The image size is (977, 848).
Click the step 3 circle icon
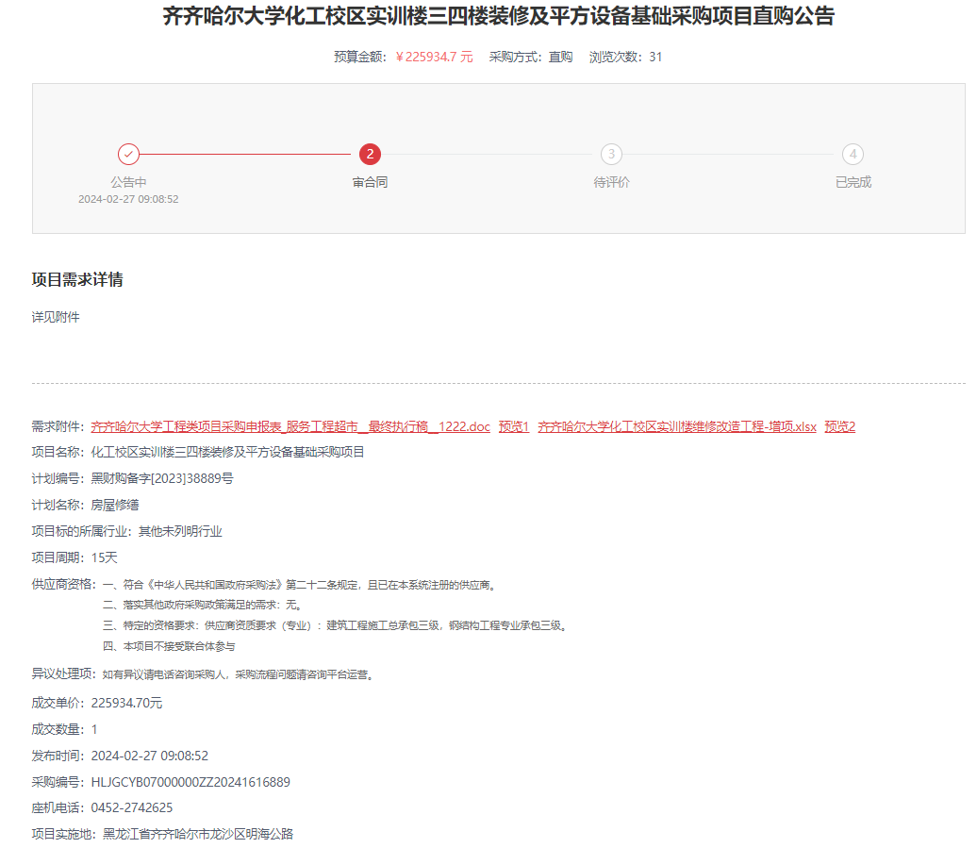point(611,154)
